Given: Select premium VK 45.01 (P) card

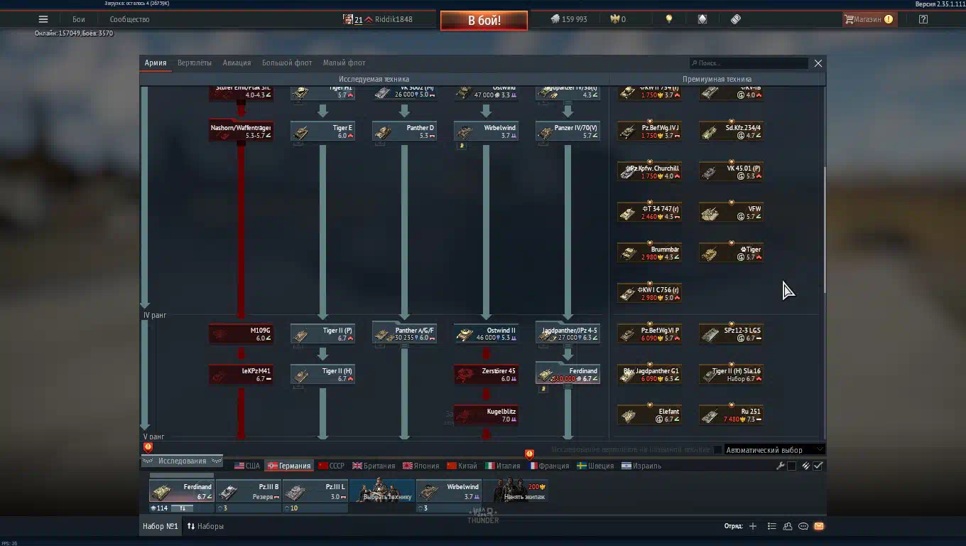Looking at the screenshot, I should pyautogui.click(x=731, y=172).
